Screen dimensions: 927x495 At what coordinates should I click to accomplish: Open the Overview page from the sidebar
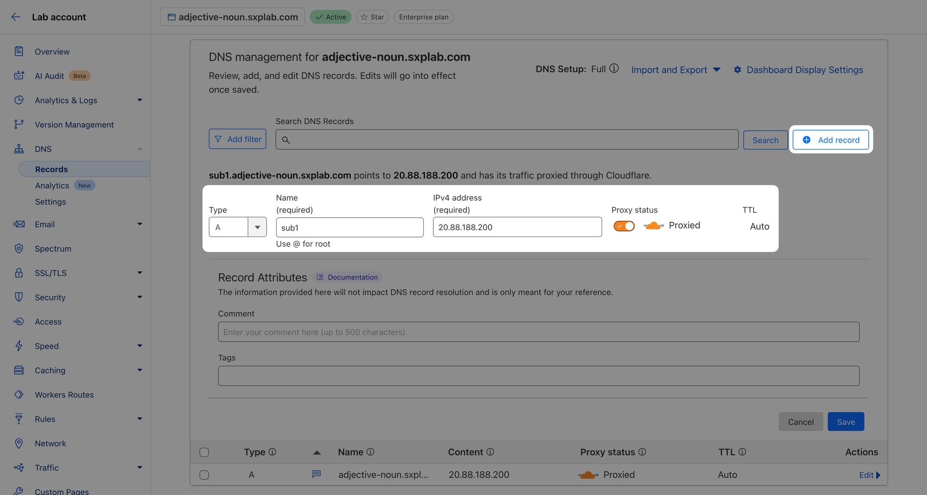point(52,51)
